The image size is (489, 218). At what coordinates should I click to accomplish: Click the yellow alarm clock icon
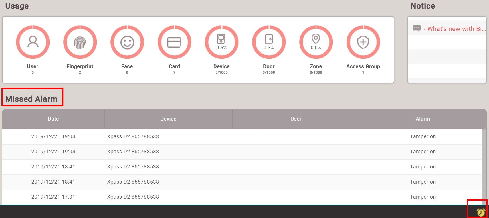click(481, 212)
